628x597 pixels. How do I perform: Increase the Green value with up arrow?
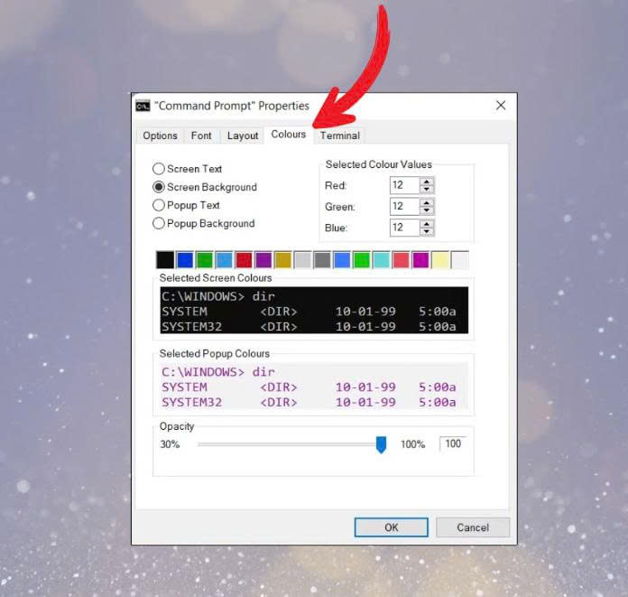click(x=427, y=202)
